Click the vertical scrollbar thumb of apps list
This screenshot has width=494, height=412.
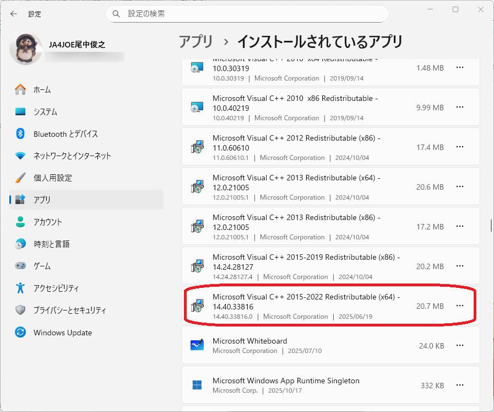tap(491, 226)
